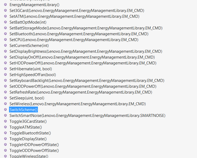Pick the SetCPU method entry

[74, 40]
